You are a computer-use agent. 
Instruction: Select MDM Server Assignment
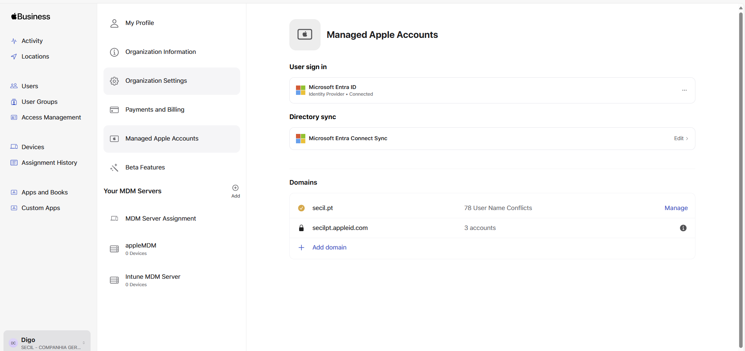pos(160,219)
